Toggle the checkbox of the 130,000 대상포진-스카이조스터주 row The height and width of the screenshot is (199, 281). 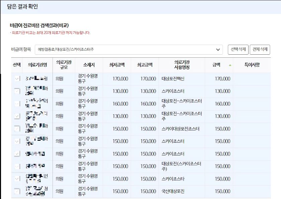[17, 116]
